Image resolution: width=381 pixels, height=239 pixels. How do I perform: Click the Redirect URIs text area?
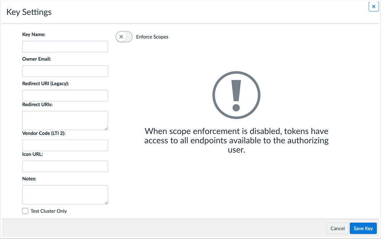coord(65,120)
